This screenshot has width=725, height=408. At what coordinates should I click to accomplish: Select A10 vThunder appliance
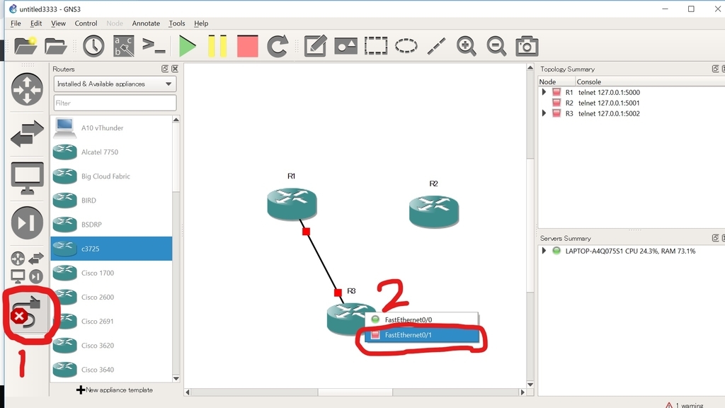click(x=111, y=127)
